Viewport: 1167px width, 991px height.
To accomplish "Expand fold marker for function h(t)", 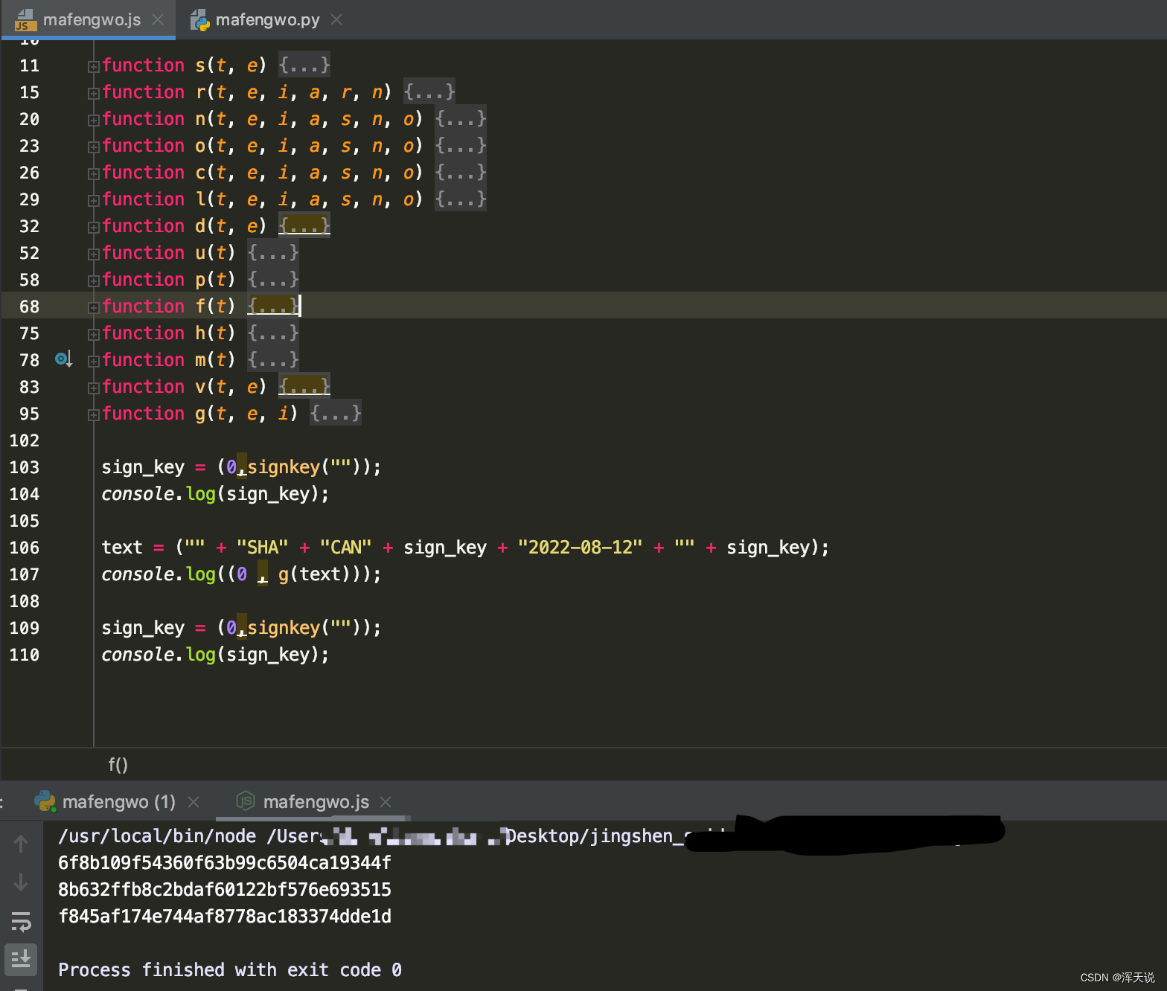I will 94,334.
